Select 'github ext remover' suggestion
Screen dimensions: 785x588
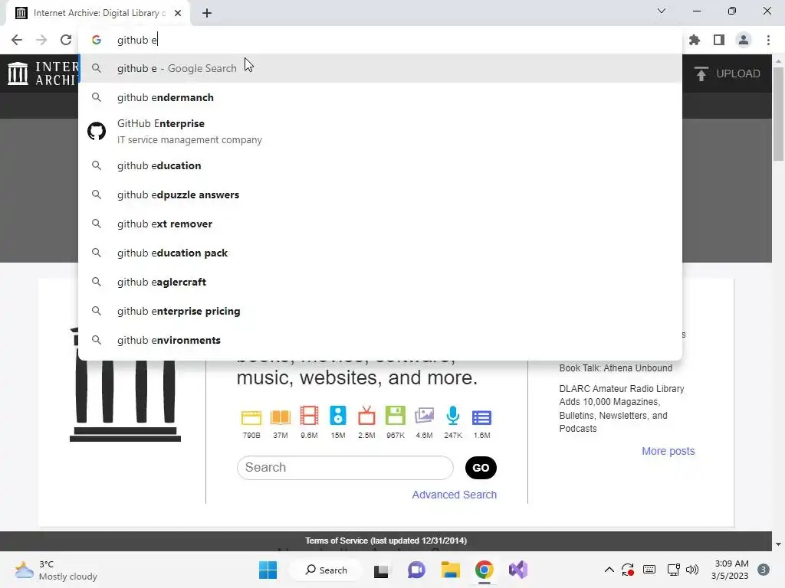380,224
